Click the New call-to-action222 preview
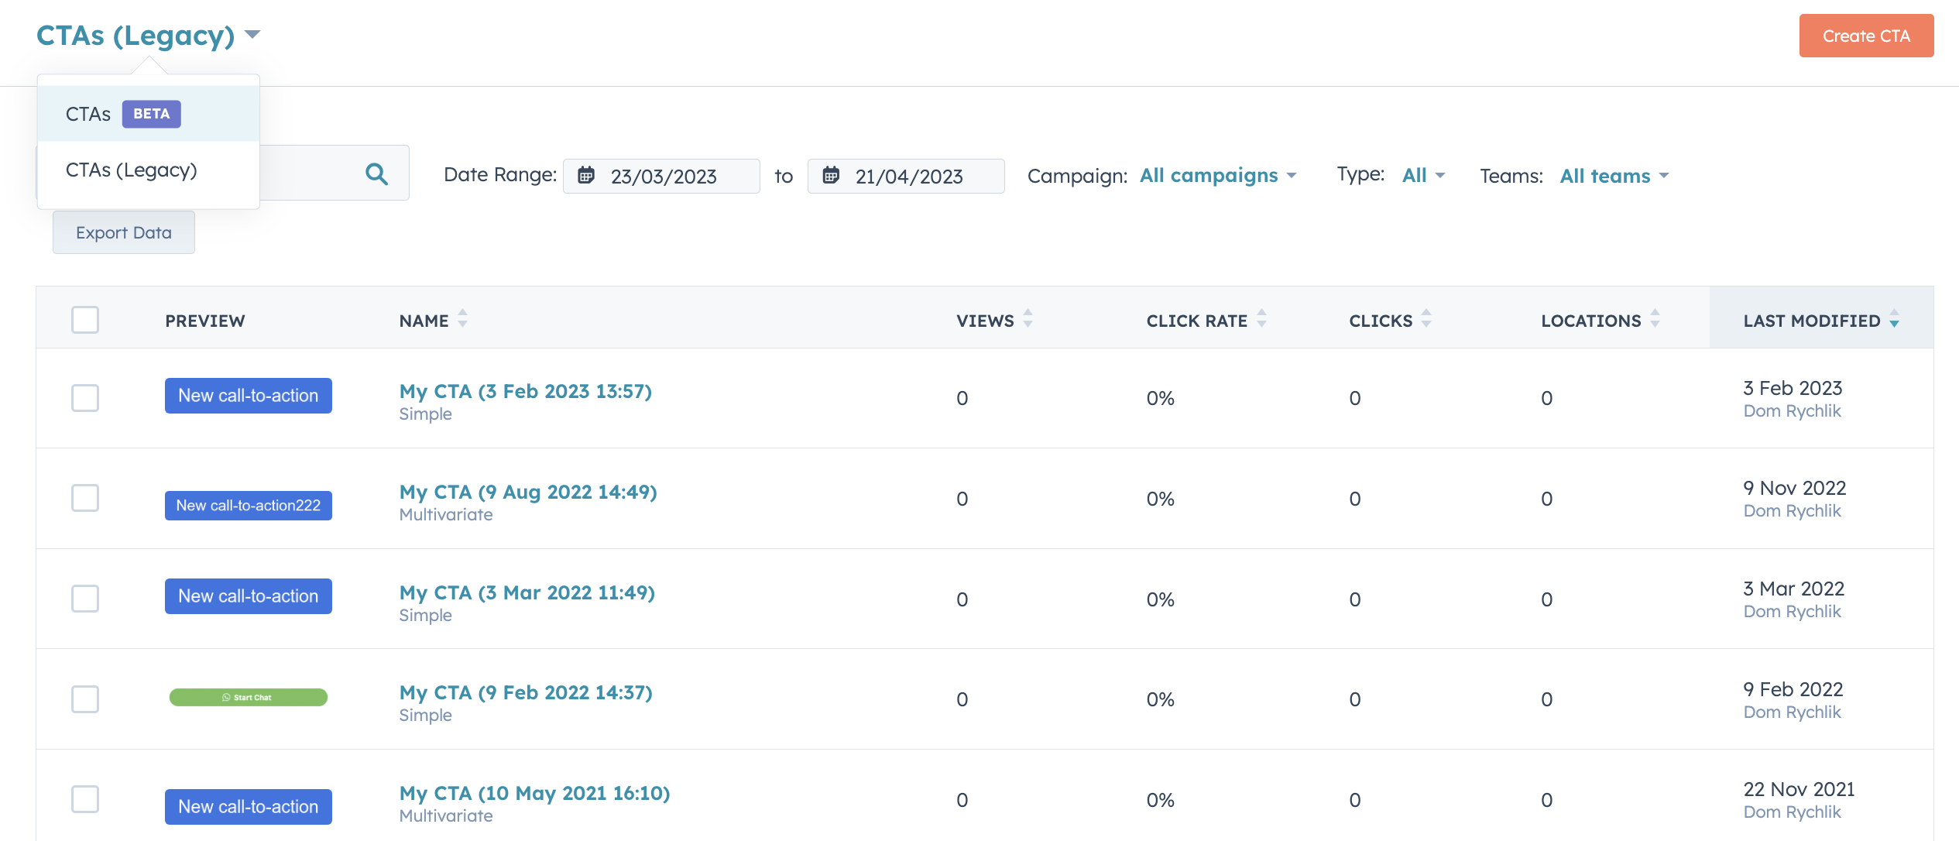Image resolution: width=1959 pixels, height=841 pixels. 249,506
